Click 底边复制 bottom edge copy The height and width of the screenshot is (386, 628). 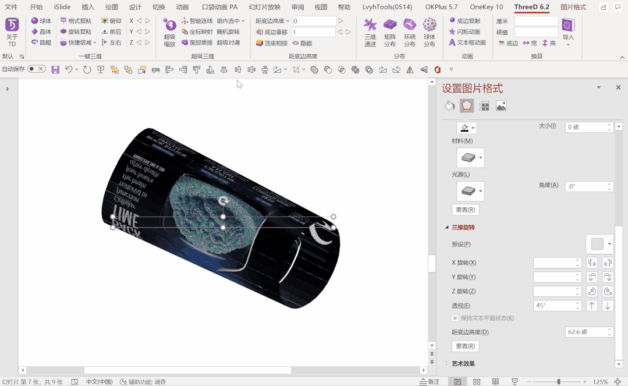pyautogui.click(x=464, y=20)
